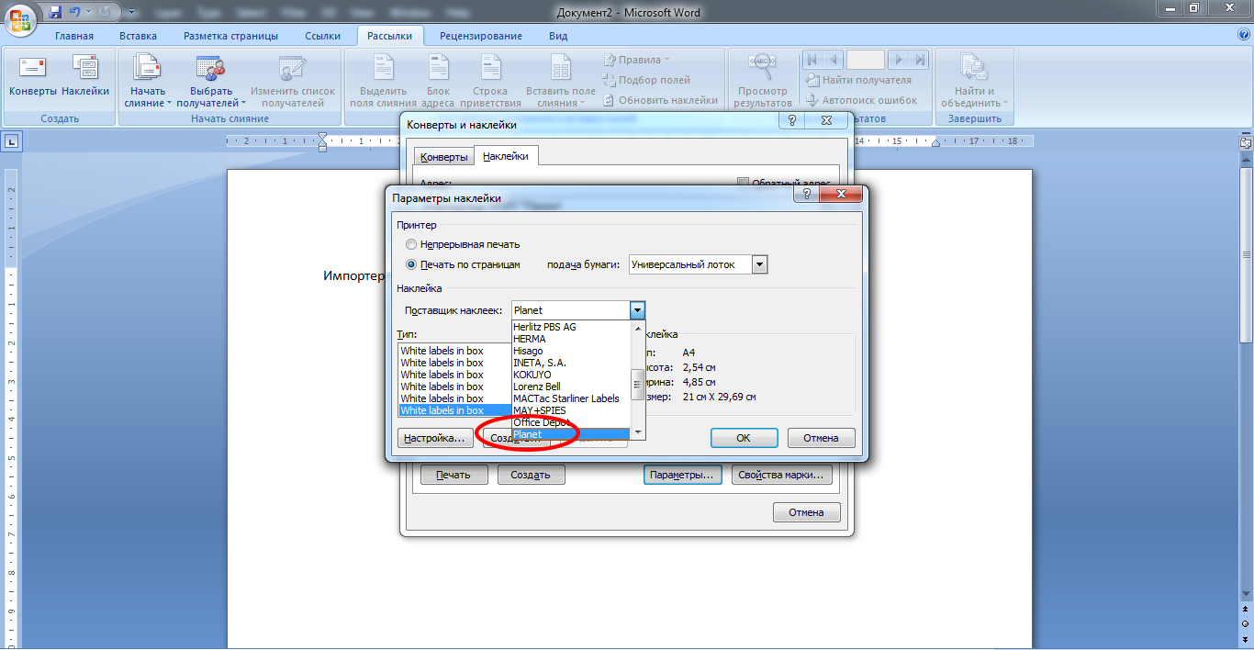Click the record number input field
1254x650 pixels.
coord(866,60)
